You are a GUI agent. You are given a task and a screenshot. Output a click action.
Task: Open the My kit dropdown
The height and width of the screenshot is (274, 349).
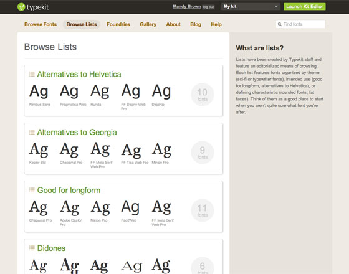click(x=251, y=6)
